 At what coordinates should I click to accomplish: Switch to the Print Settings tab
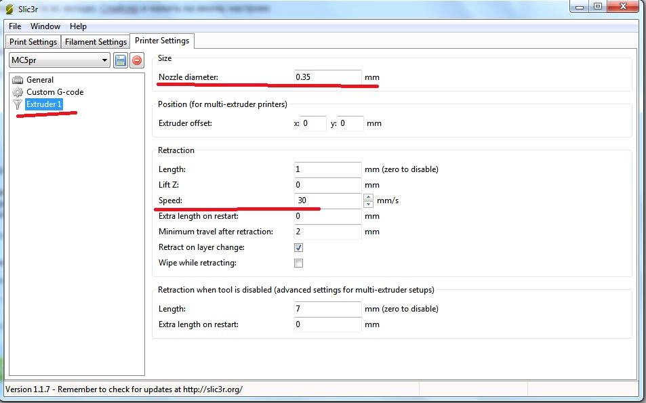33,42
